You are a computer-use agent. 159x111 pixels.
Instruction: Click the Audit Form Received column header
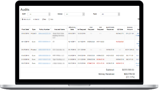pos(110,28)
